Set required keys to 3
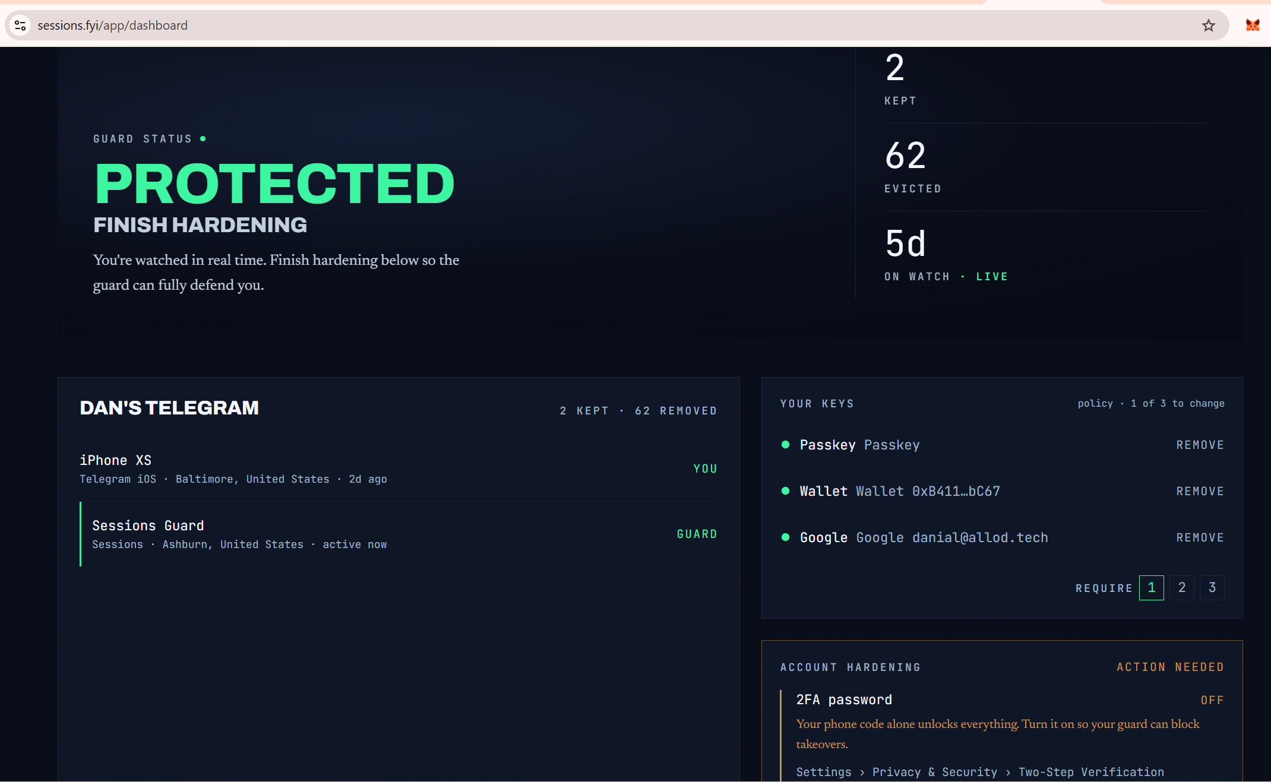 pos(1212,588)
